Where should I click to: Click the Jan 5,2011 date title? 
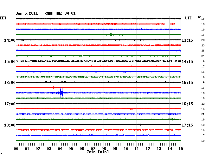tap(27, 13)
